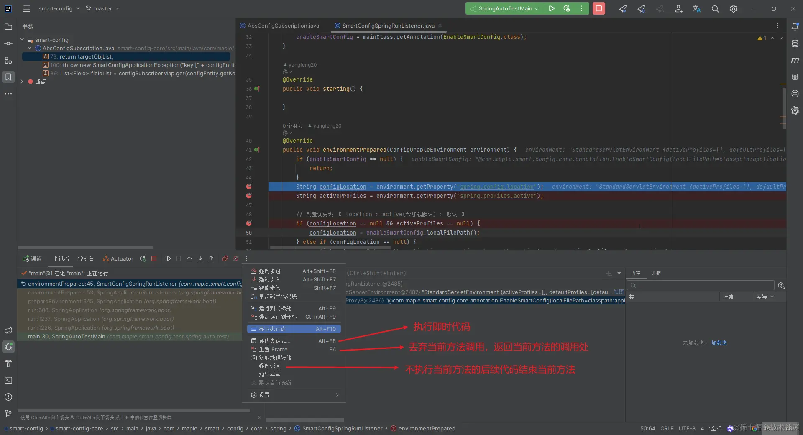
Task: Rerun debug session in debug toolbar
Action: pos(143,258)
